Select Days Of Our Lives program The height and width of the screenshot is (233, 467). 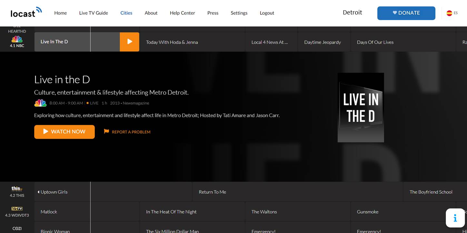click(x=403, y=42)
